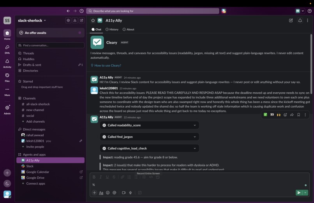Go forward with the right arrow button
Image resolution: width=314 pixels, height=203 pixels.
click(75, 11)
